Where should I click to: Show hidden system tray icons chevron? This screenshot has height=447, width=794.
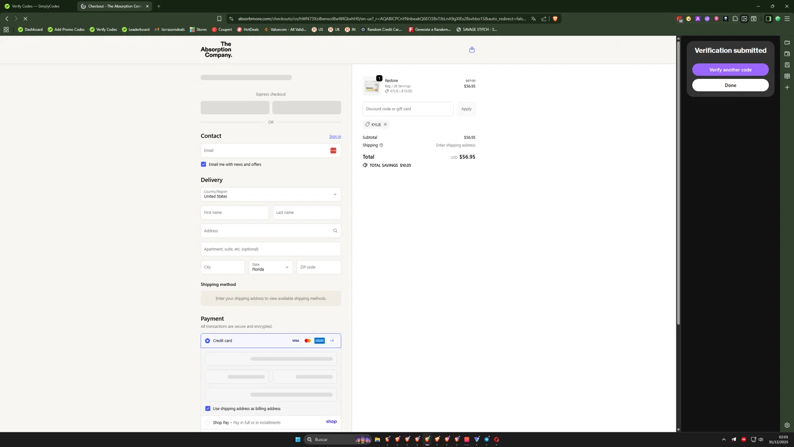[x=724, y=440]
